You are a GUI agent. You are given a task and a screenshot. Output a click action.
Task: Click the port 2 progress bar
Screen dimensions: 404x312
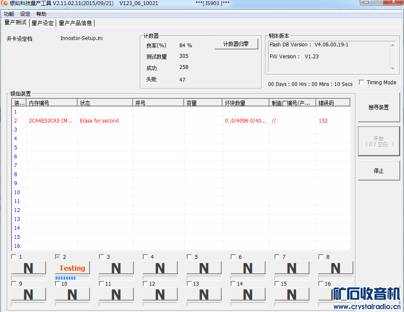click(72, 278)
